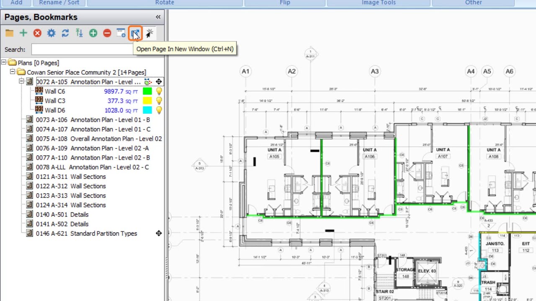Open the Flip ribbon group
This screenshot has width=536, height=301.
pos(285,3)
